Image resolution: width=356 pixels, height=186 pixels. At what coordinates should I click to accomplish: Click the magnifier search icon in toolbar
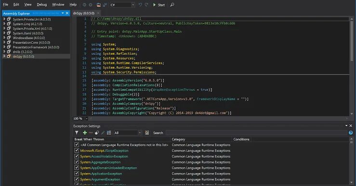[x=172, y=5]
